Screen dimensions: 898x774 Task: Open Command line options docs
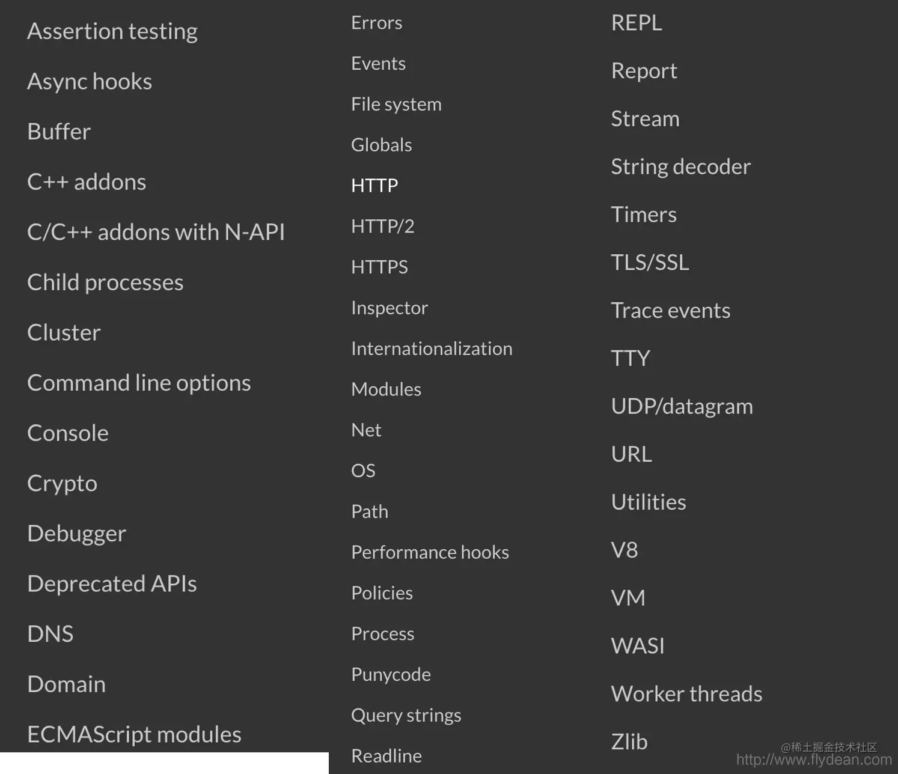pyautogui.click(x=139, y=383)
